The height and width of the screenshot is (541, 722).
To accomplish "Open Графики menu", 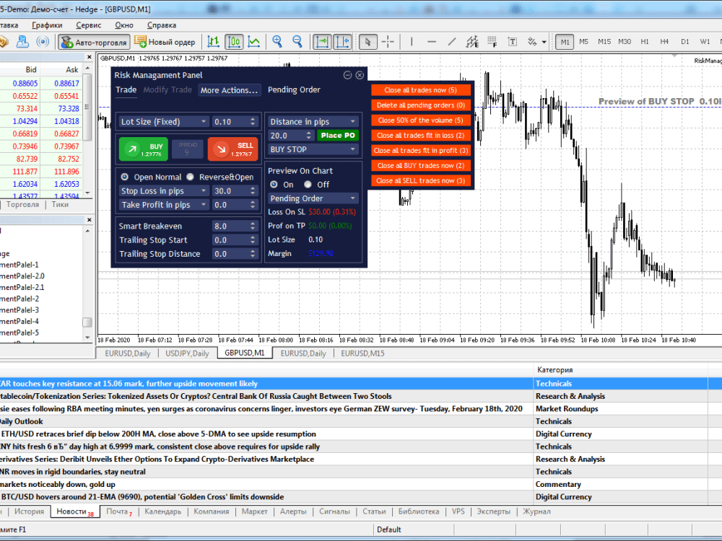I will (x=47, y=25).
